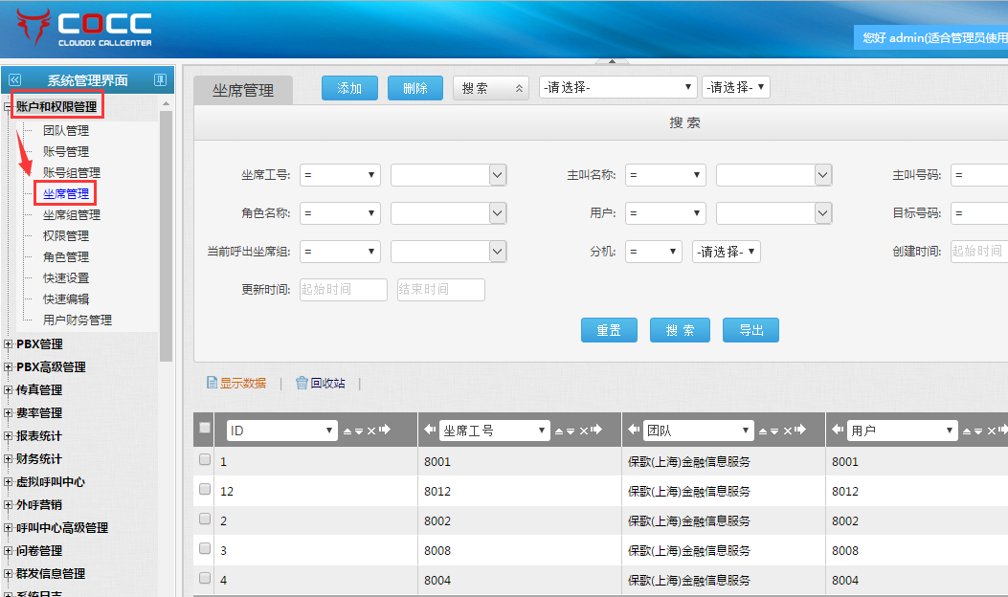
Task: Move the 坐席工号 column right with its arrow
Action: [x=596, y=431]
